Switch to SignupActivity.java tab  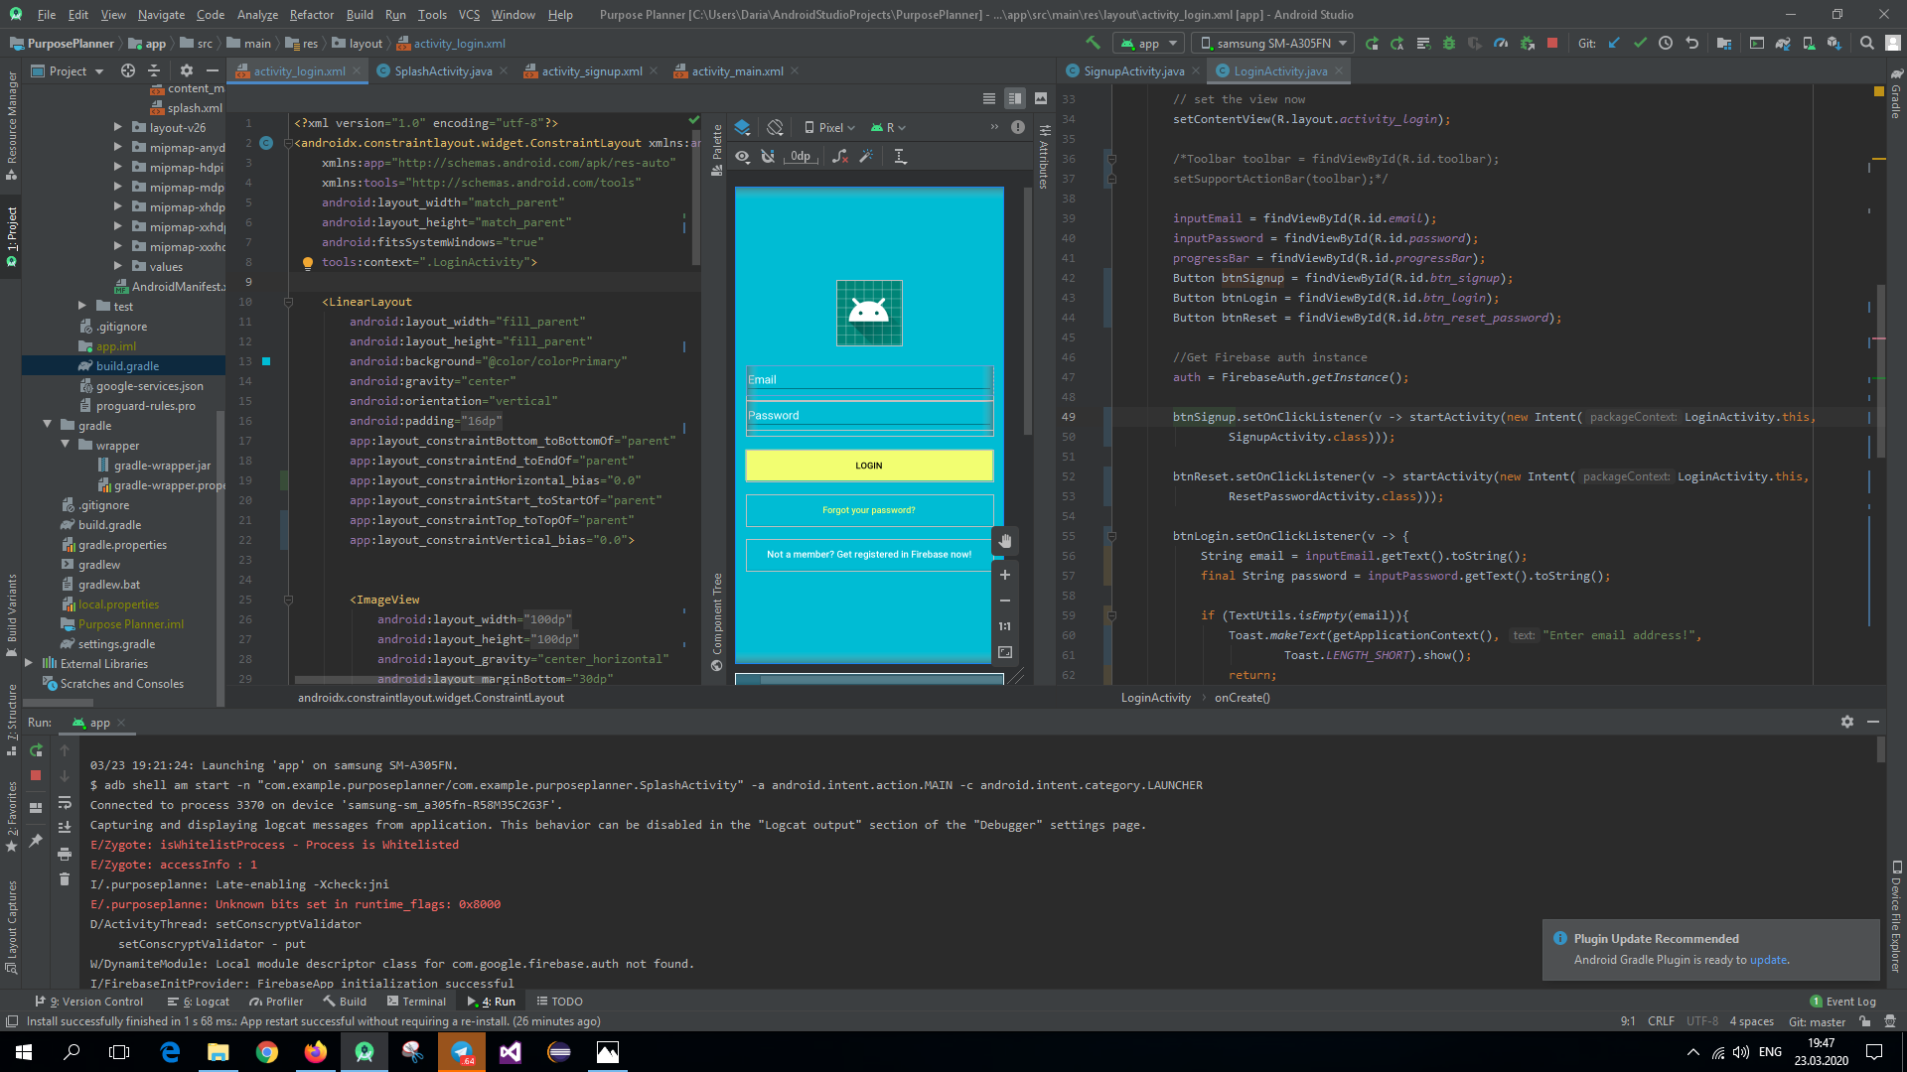(x=1133, y=70)
